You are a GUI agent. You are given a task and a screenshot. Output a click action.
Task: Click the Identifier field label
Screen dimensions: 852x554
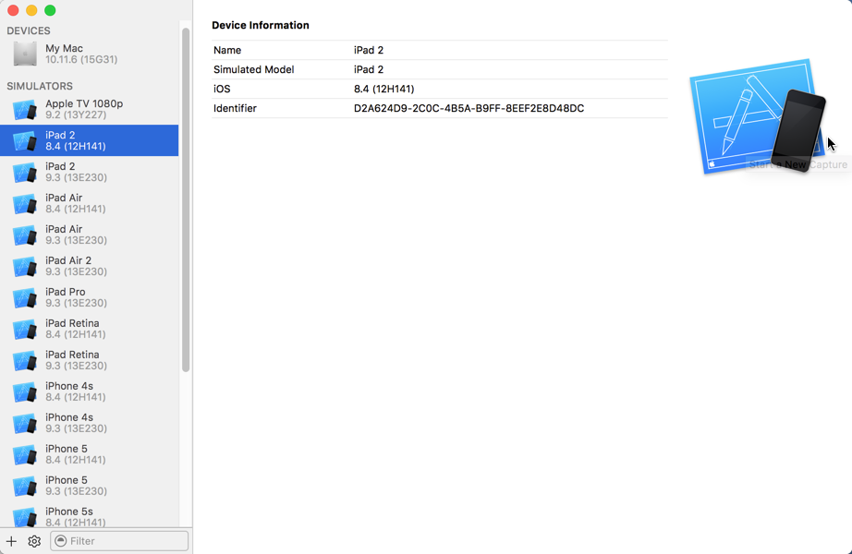coord(235,108)
